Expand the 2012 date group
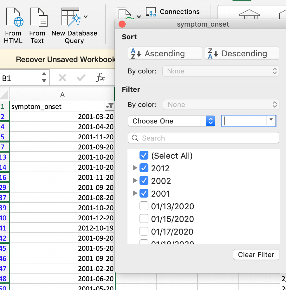This screenshot has width=286, height=290. tap(135, 168)
